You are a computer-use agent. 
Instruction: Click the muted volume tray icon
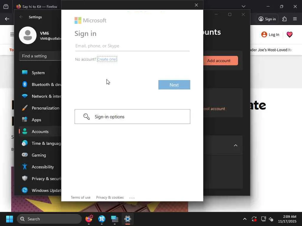(x=271, y=219)
